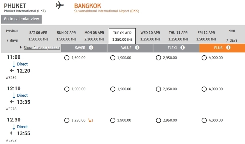Viewport: 245px width, 144px height.
Task: Click the triangle next to Show fare comparison
Action: point(21,47)
